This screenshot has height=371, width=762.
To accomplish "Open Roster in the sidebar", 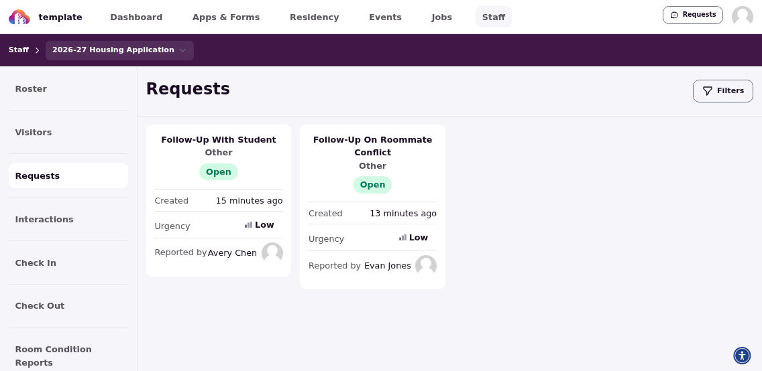I will [x=68, y=89].
